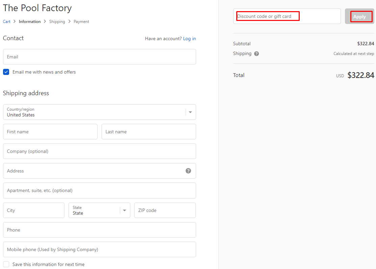Focus the Discount code or gift card field
376x269 pixels.
[287, 16]
